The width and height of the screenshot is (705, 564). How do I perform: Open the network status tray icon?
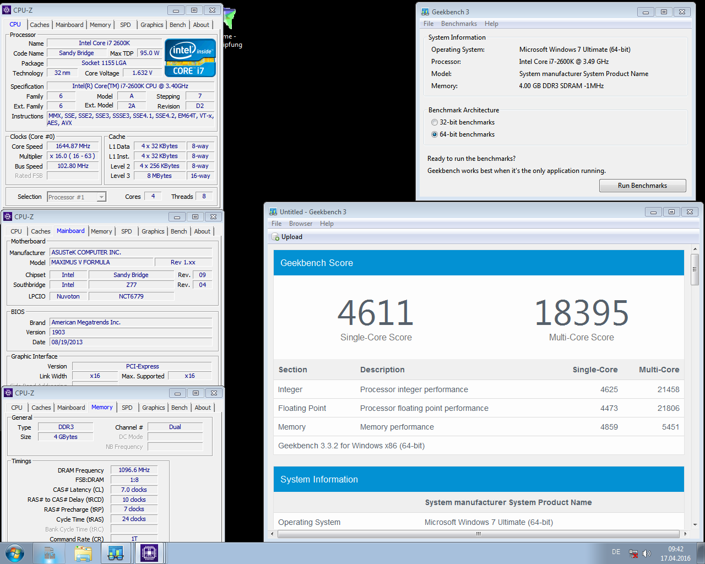coord(633,554)
